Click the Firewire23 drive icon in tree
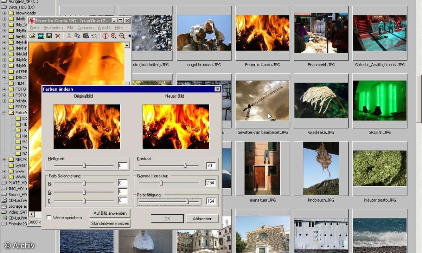This screenshot has width=422, height=253. (4, 223)
